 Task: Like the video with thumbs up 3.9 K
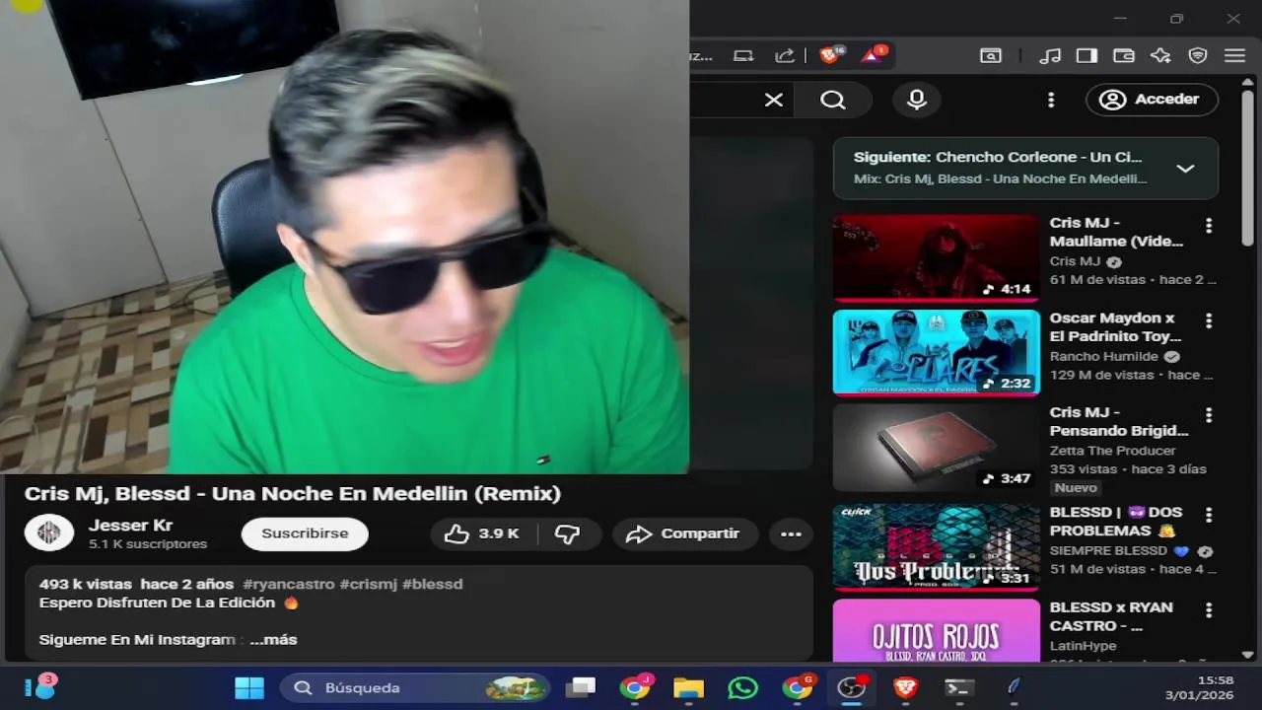click(483, 533)
